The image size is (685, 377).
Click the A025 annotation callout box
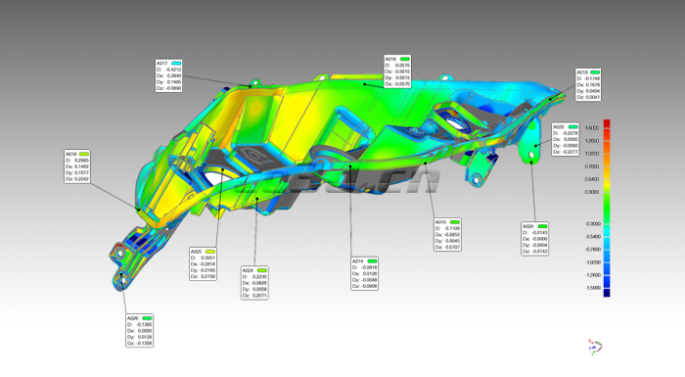[204, 264]
